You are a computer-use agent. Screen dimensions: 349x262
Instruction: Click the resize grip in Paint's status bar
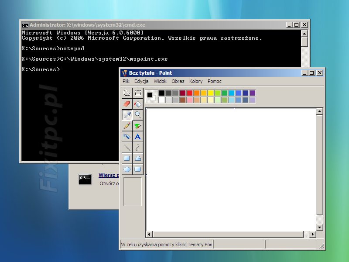(x=321, y=246)
